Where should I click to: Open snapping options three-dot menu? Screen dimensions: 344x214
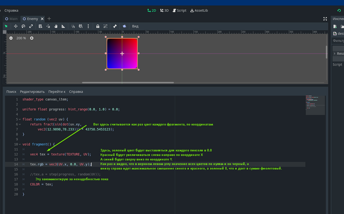(x=87, y=26)
